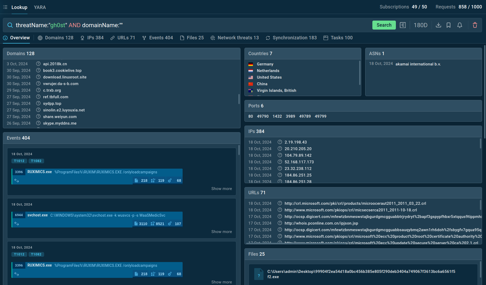Expand Show more under first RUXIMICS.exe event
Viewport: 486px width, 285px height.
click(221, 189)
